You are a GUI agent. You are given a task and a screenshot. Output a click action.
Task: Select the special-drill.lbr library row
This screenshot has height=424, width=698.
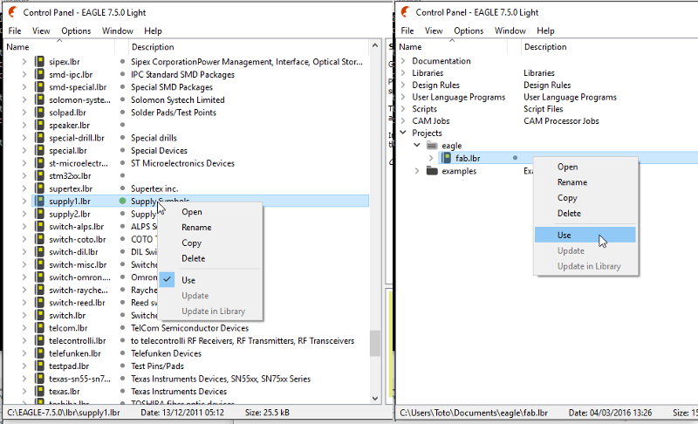77,138
